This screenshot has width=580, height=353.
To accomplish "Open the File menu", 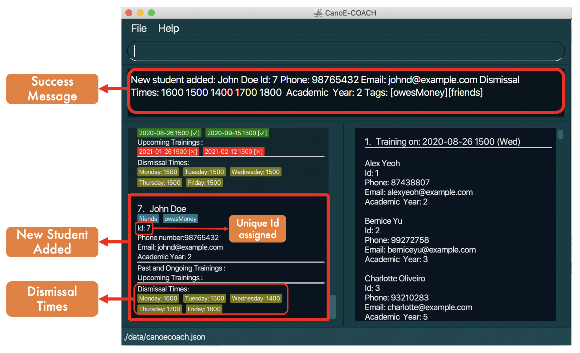I will [139, 28].
